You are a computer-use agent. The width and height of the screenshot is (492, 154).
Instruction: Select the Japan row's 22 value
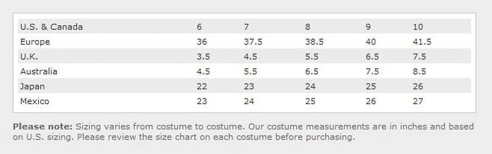(202, 86)
